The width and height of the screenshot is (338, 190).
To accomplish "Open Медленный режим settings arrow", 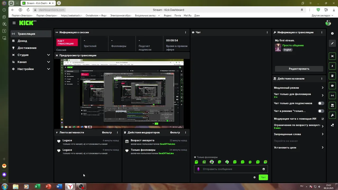I will pyautogui.click(x=322, y=88).
